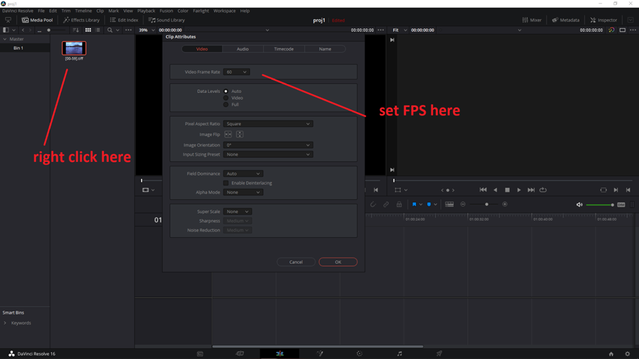The image size is (639, 359).
Task: Open the Playback menu
Action: tap(146, 11)
